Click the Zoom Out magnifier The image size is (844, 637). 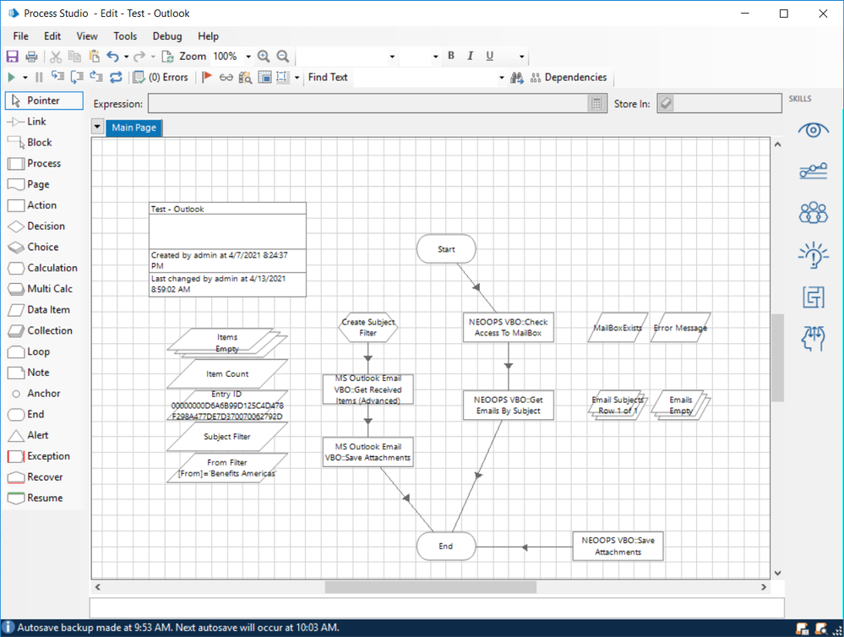pyautogui.click(x=283, y=57)
